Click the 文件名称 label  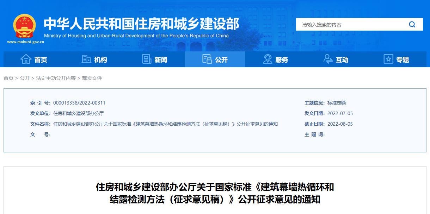[41, 124]
